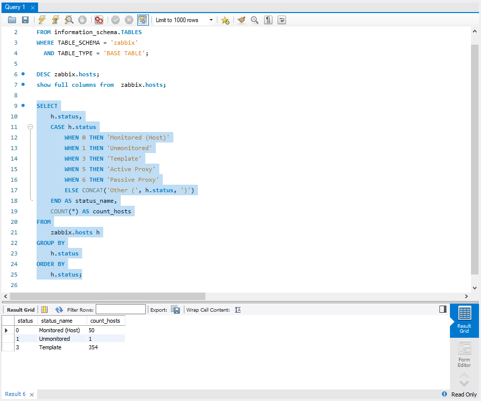Select 'Monitored (Host)' cell
The image size is (481, 401).
(62, 330)
